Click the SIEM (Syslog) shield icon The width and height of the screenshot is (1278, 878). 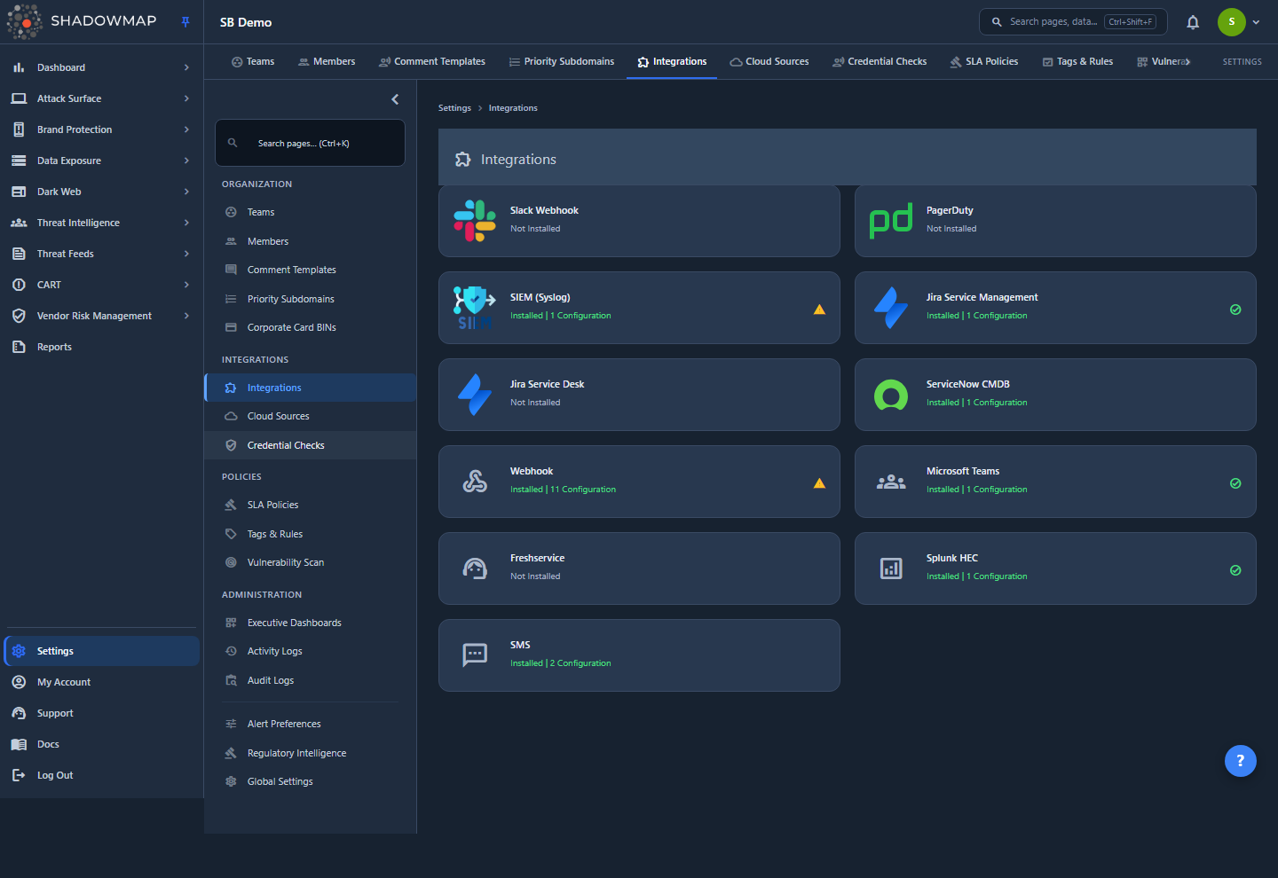pos(475,308)
